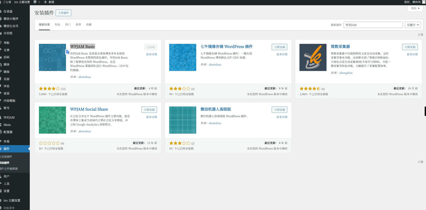The width and height of the screenshot is (426, 210).
Task: Click the user avatar in the top bar
Action: click(424, 2)
